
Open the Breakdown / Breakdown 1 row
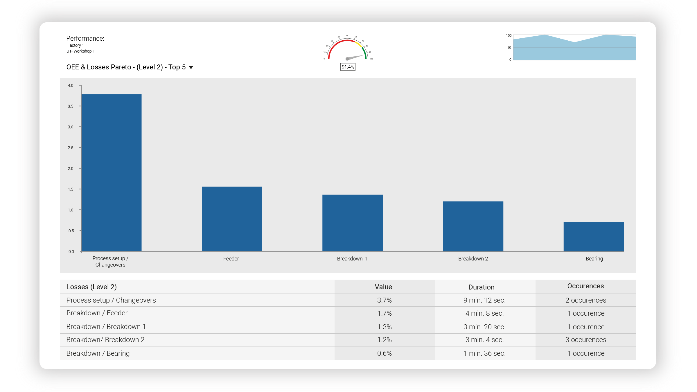[348, 327]
